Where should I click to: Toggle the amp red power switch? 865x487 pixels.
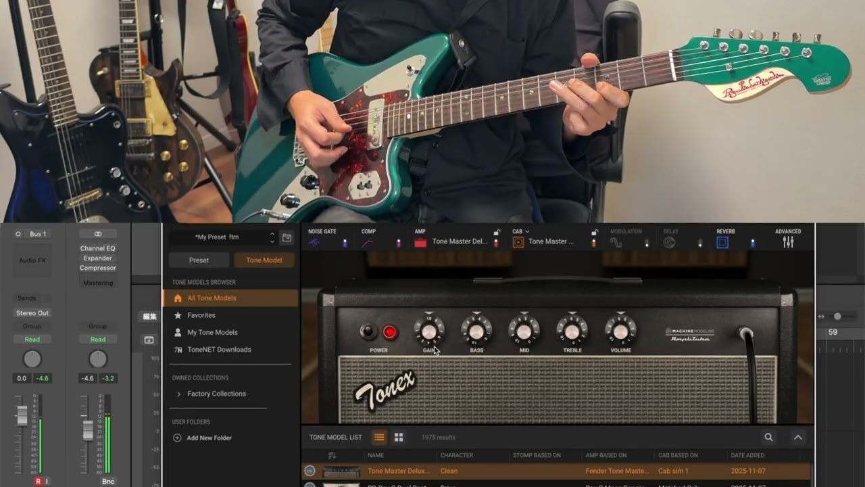[x=389, y=332]
